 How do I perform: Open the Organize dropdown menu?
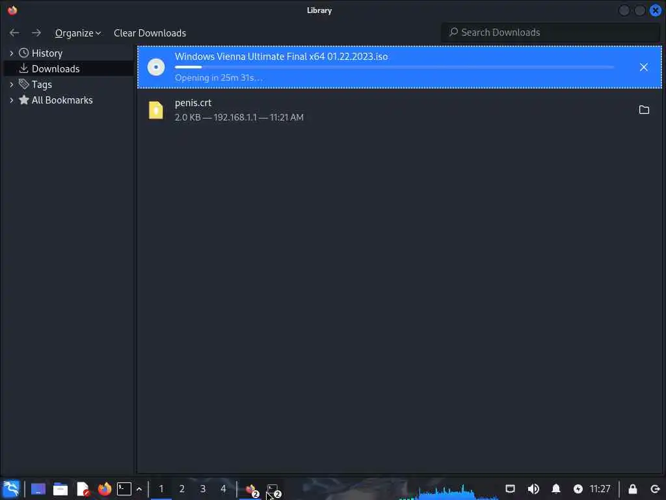[78, 33]
